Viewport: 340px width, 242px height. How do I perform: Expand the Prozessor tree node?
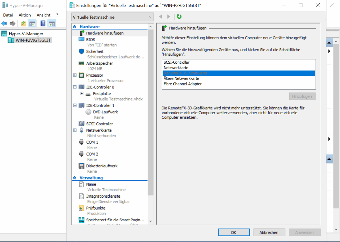click(x=75, y=75)
